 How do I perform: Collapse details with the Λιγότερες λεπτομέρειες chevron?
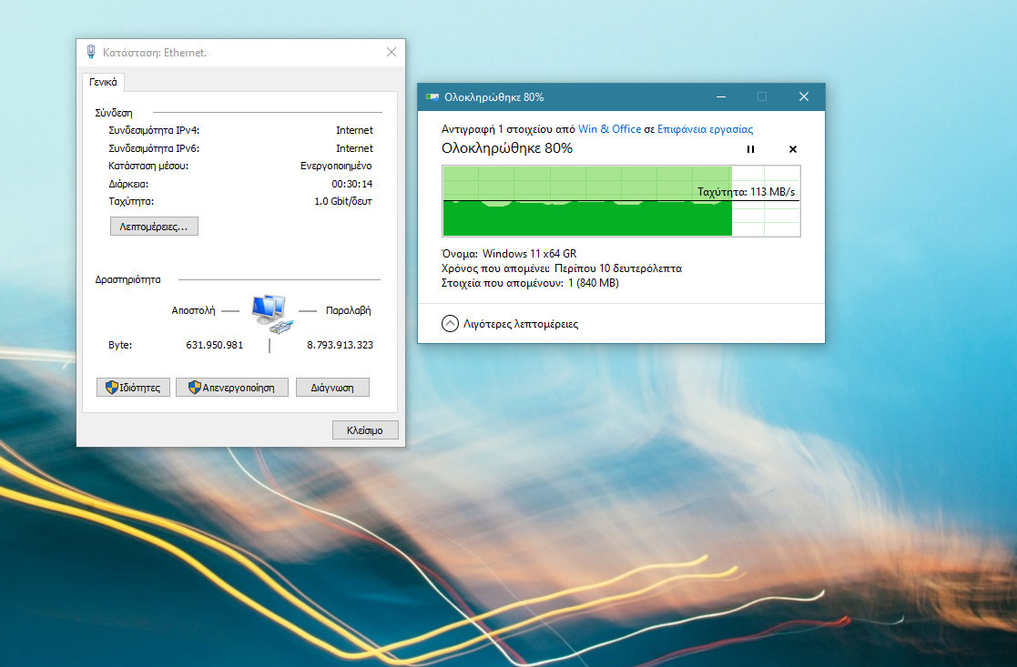pyautogui.click(x=450, y=323)
